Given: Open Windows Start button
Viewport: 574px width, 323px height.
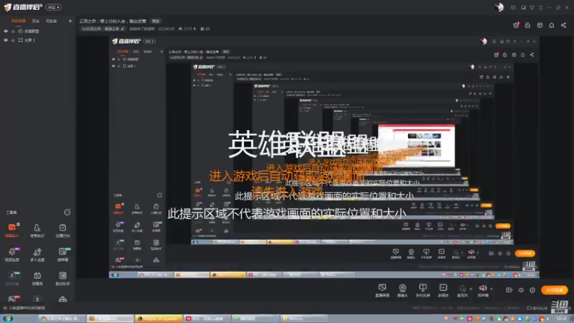Looking at the screenshot, I should pyautogui.click(x=8, y=318).
